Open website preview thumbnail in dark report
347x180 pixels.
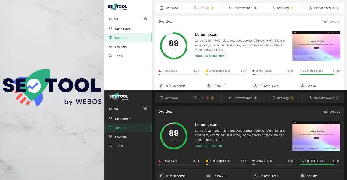click(x=316, y=136)
